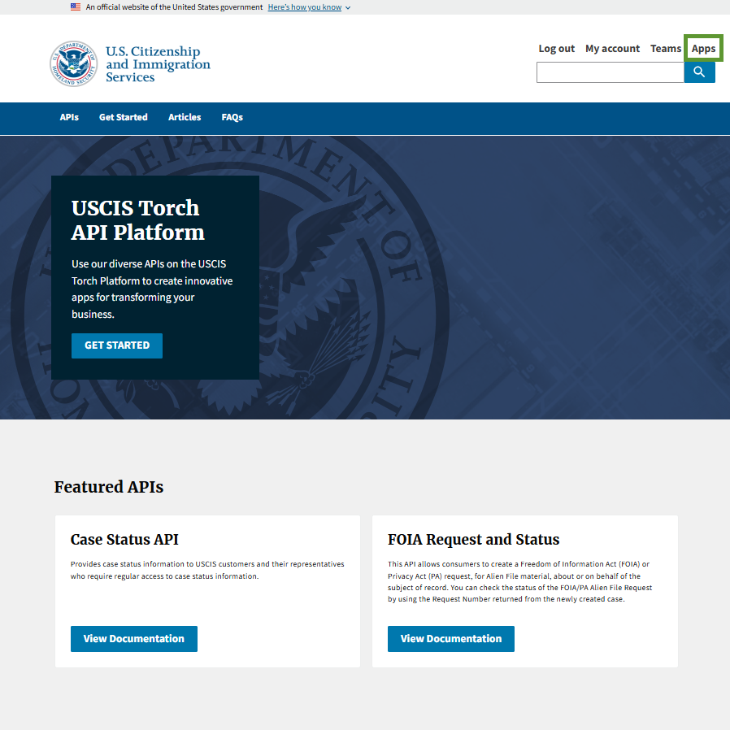Click the Case Status API card title
The height and width of the screenshot is (730, 730).
tap(124, 539)
